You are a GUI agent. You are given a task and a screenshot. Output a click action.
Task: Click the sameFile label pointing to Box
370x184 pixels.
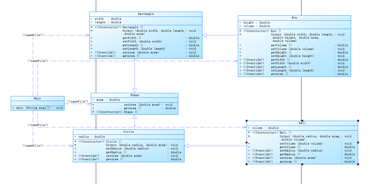[38, 61]
